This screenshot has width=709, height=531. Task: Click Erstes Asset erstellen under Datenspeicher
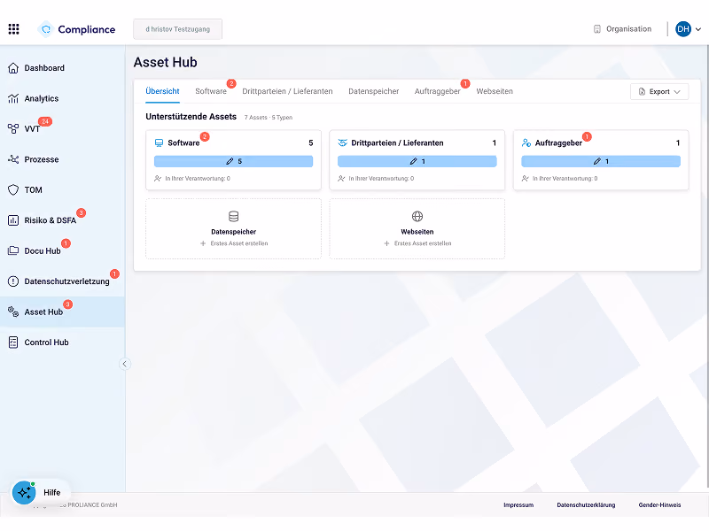[235, 244]
